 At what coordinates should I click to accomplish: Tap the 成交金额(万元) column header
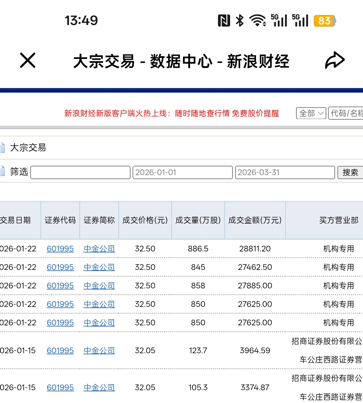[x=255, y=220]
